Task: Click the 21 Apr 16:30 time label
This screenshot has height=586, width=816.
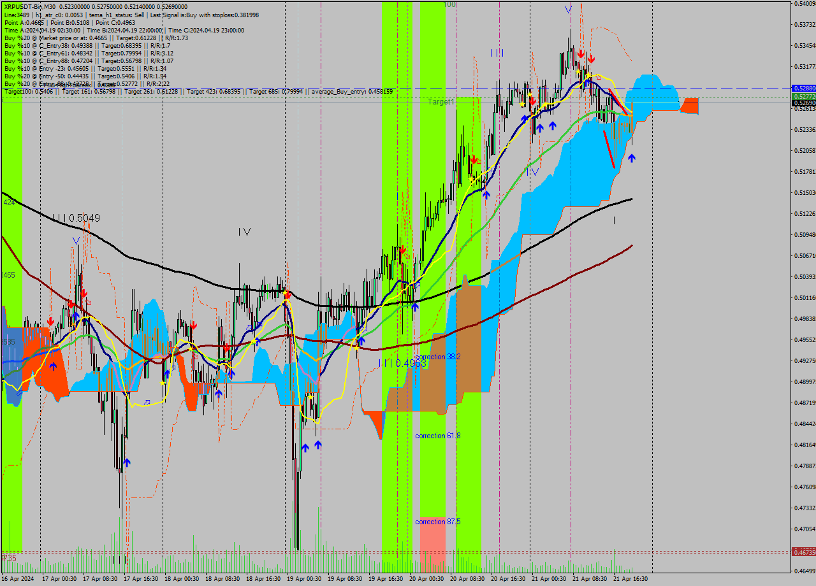Action: point(630,579)
